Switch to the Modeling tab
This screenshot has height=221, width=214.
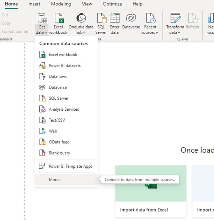[61, 4]
